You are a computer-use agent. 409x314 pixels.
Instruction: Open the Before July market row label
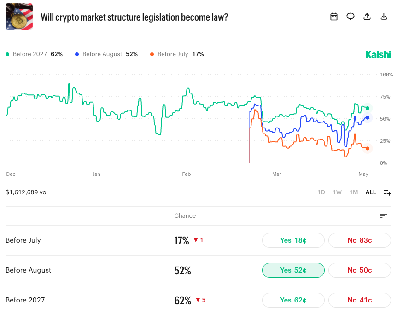[23, 240]
